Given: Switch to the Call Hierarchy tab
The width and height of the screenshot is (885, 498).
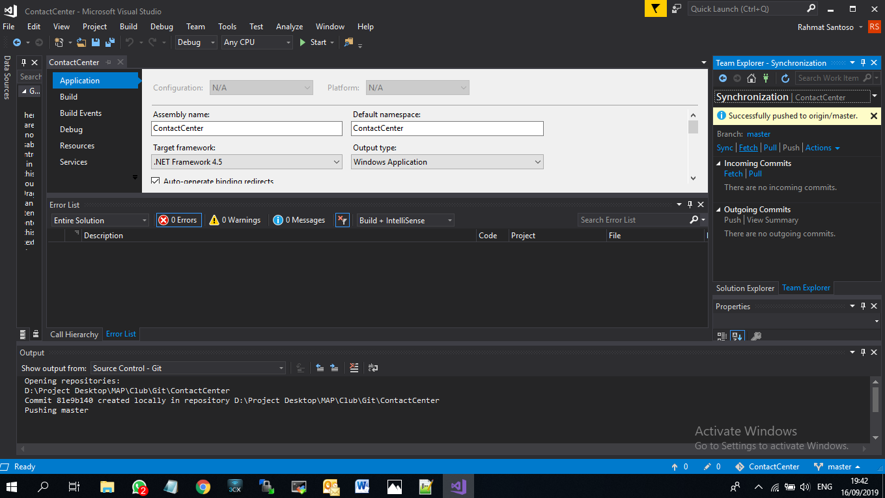Looking at the screenshot, I should pyautogui.click(x=74, y=335).
